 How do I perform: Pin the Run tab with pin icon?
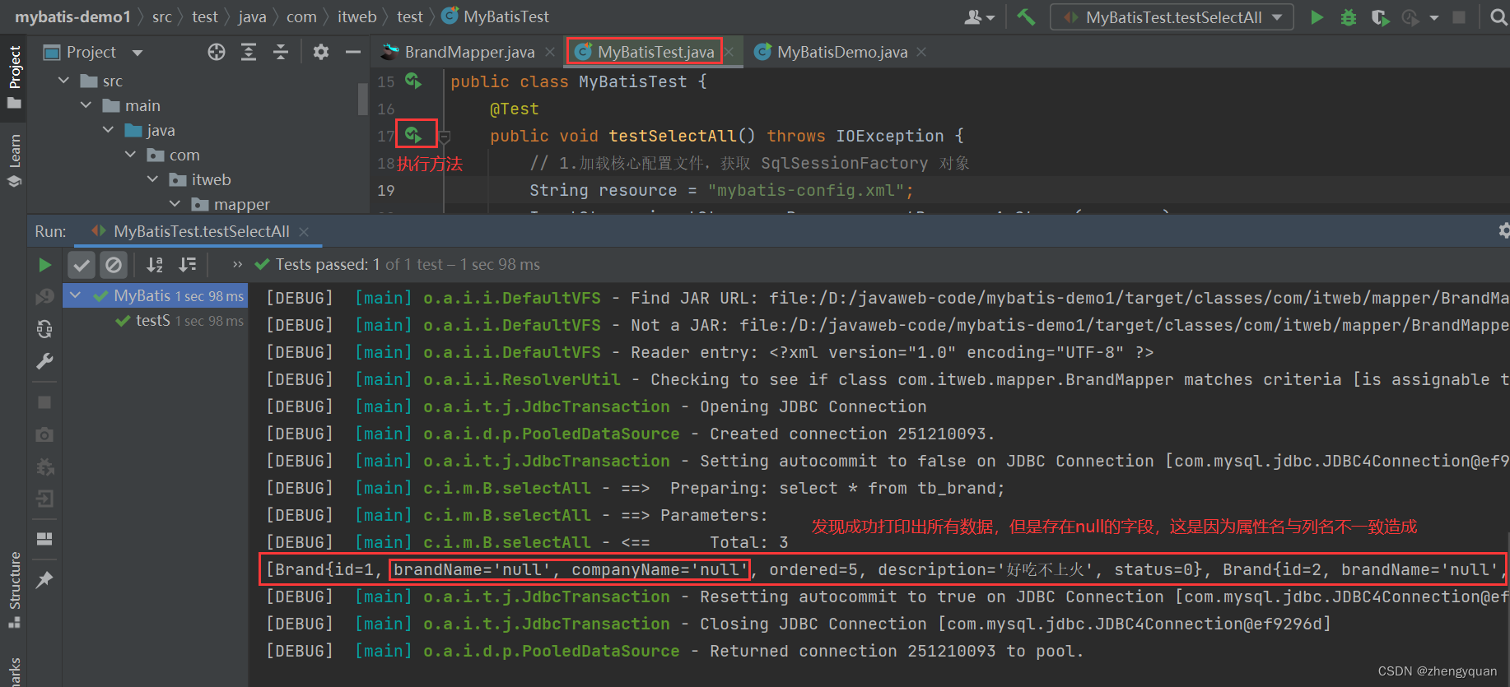(44, 579)
